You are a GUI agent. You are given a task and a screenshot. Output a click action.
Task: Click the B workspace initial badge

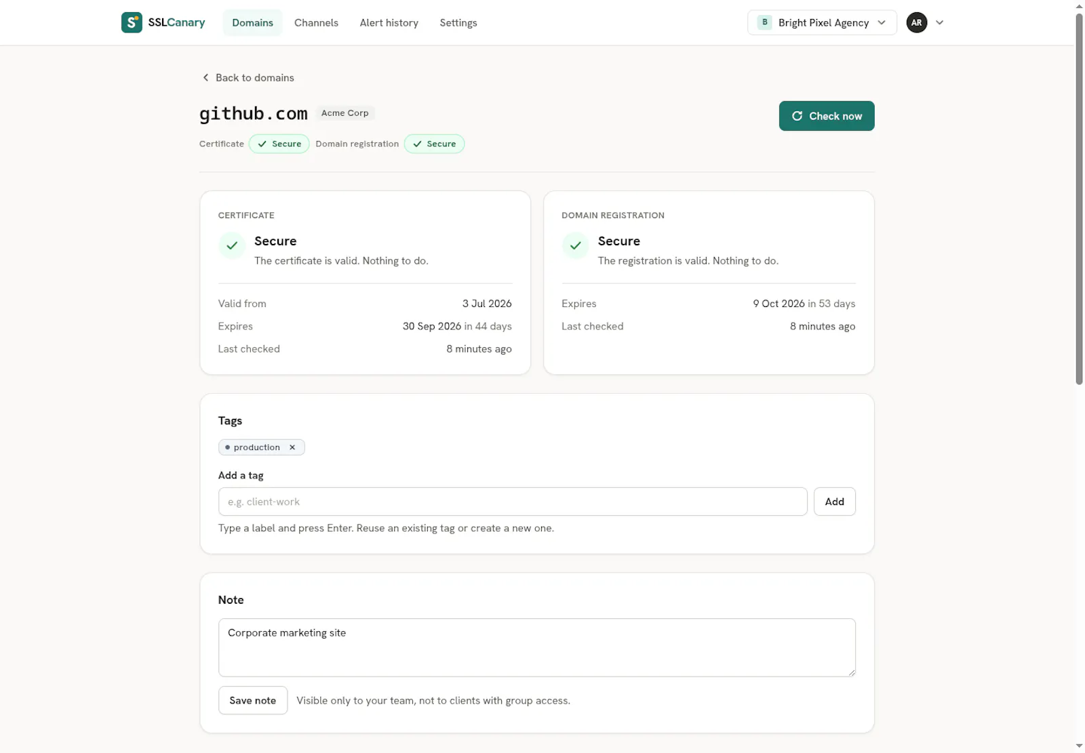(764, 22)
